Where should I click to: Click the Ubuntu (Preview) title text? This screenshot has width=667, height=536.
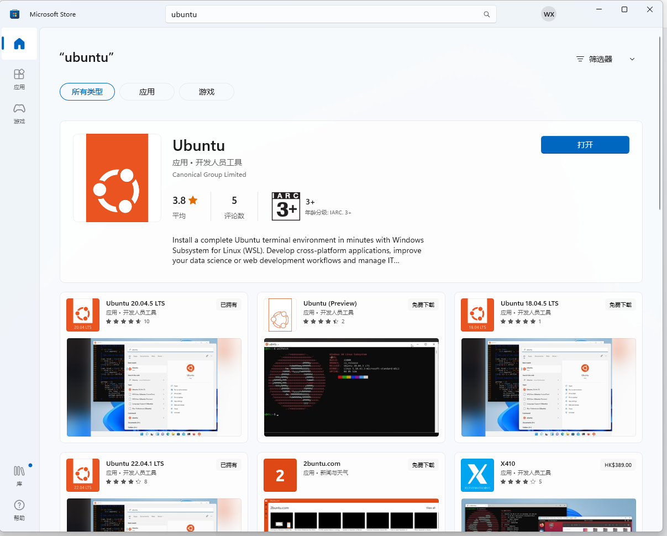[330, 303]
